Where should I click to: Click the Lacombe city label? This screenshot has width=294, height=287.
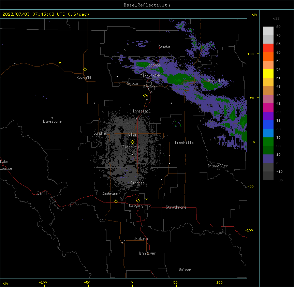pos(153,65)
